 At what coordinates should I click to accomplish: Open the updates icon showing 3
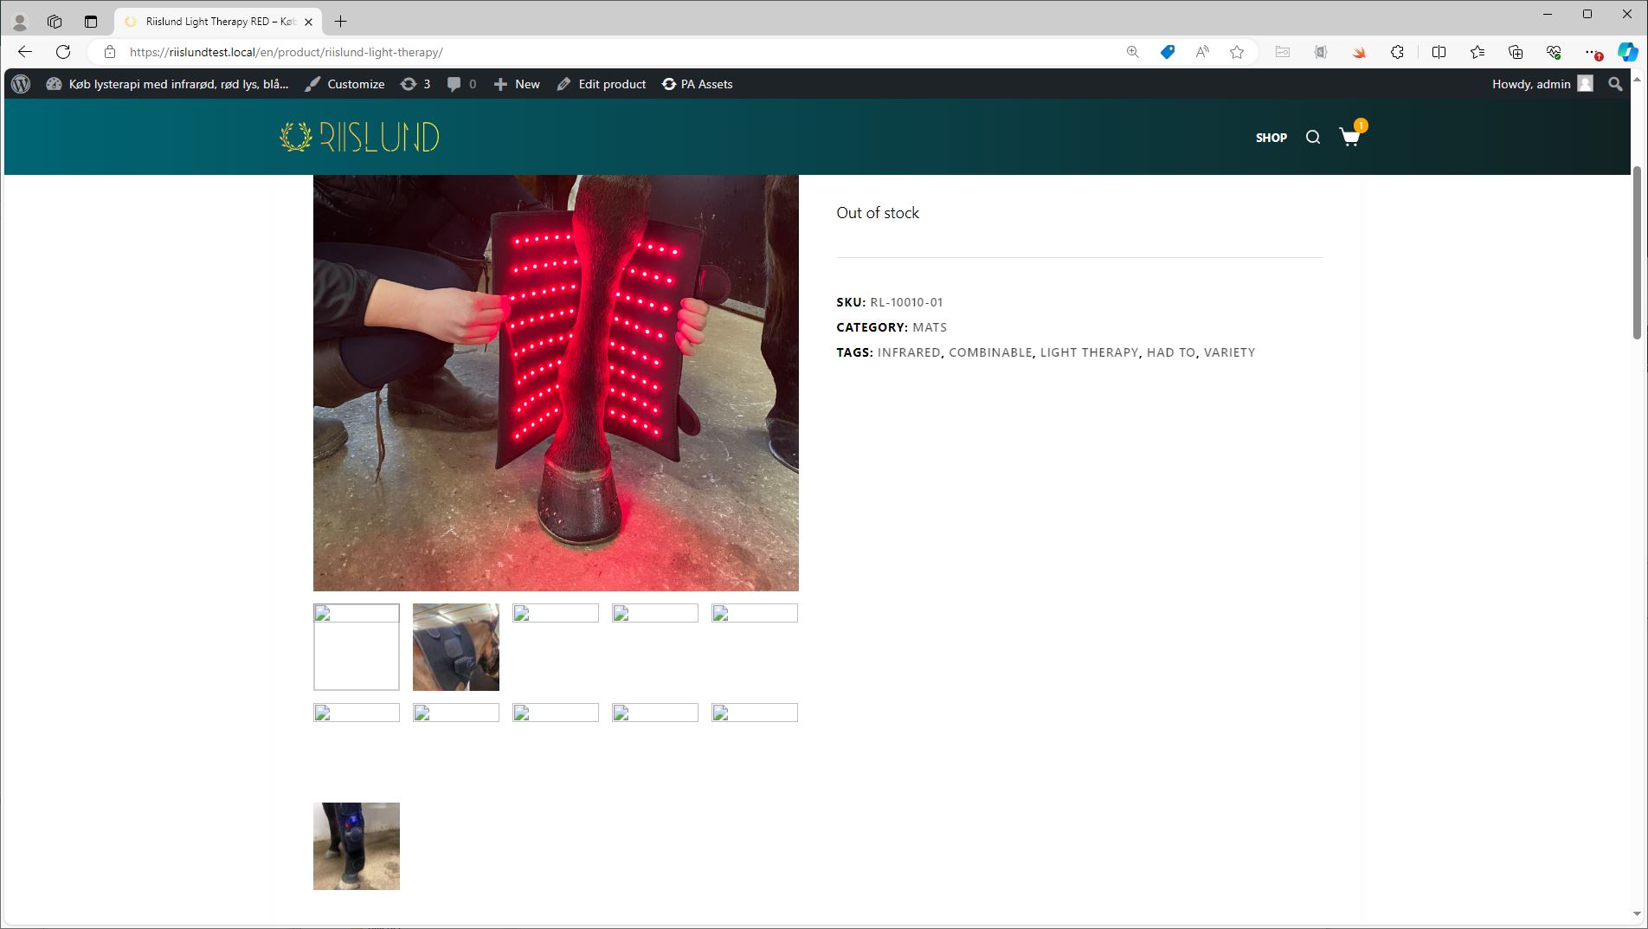coord(415,84)
